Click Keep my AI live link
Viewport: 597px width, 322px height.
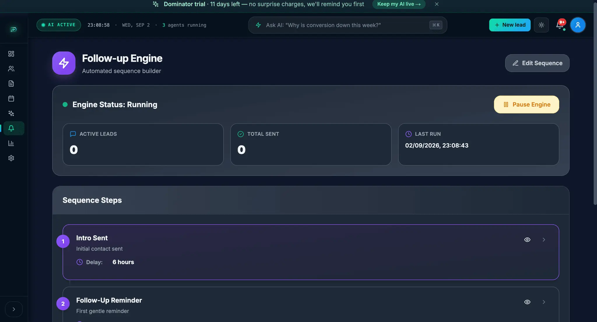point(399,4)
